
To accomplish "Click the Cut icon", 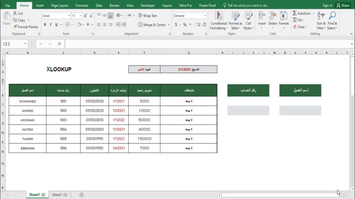I will [x=15, y=13].
